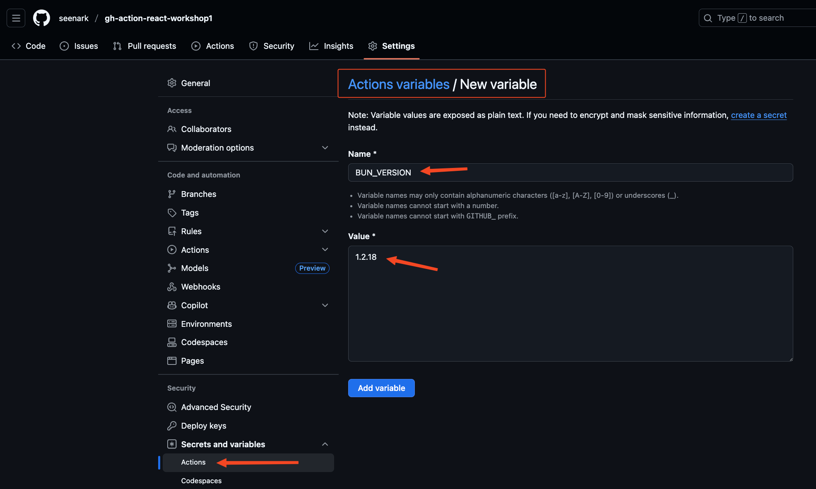Image resolution: width=816 pixels, height=489 pixels.
Task: Open the hamburger navigation menu icon
Action: pyautogui.click(x=16, y=18)
